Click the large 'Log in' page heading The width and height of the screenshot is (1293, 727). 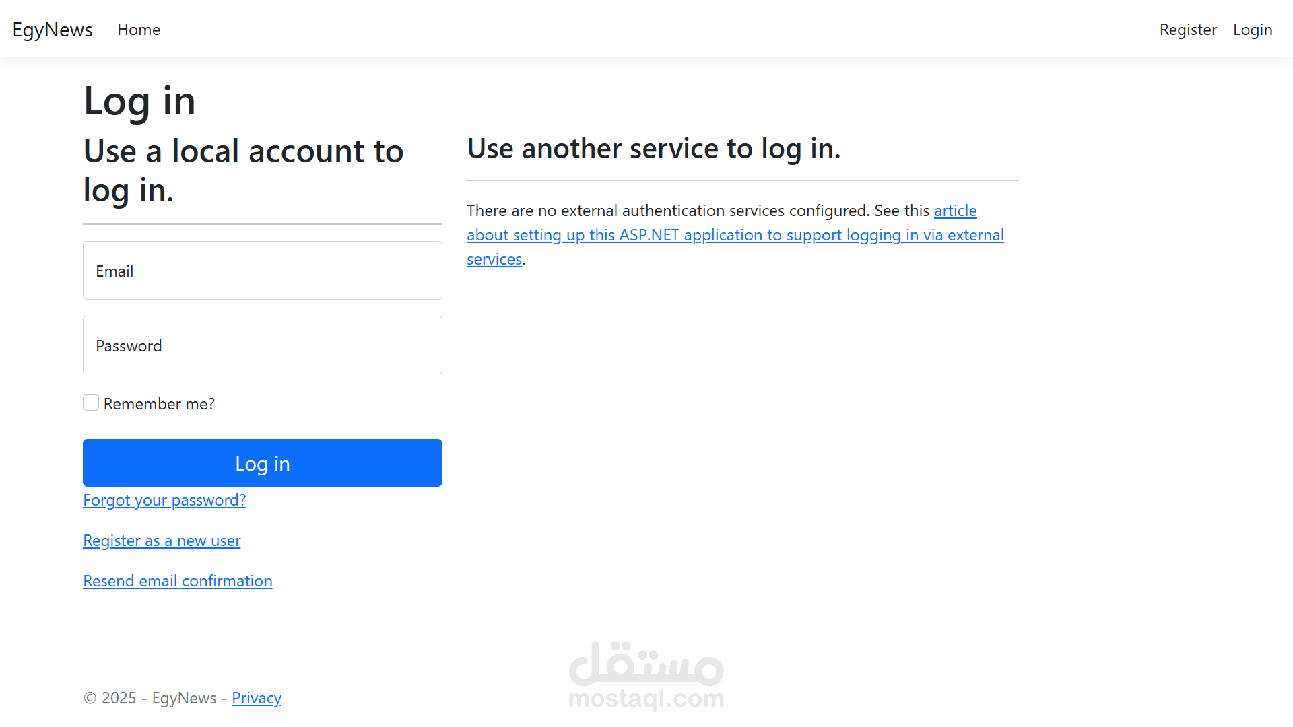(139, 101)
